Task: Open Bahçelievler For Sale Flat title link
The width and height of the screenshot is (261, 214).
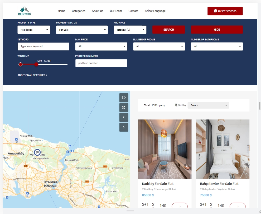Action: click(x=219, y=184)
